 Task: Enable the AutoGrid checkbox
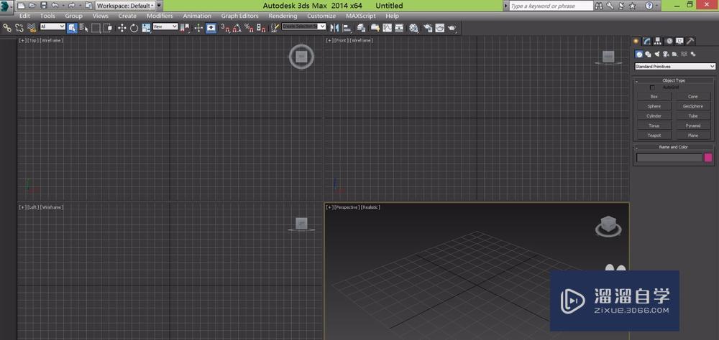coord(653,88)
